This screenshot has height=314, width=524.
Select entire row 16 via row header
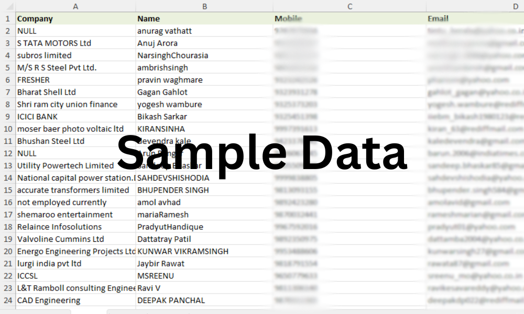click(x=8, y=203)
